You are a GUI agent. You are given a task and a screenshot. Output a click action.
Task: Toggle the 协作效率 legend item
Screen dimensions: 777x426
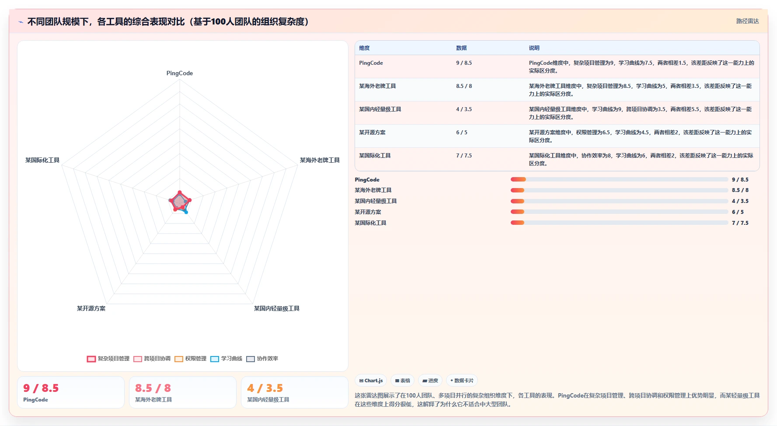point(262,359)
